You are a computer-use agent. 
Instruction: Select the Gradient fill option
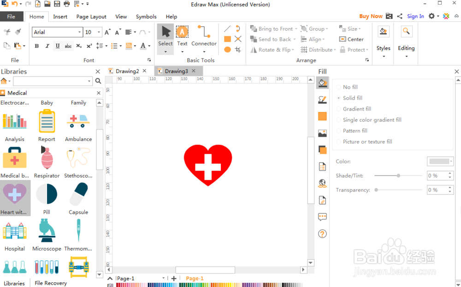point(354,109)
